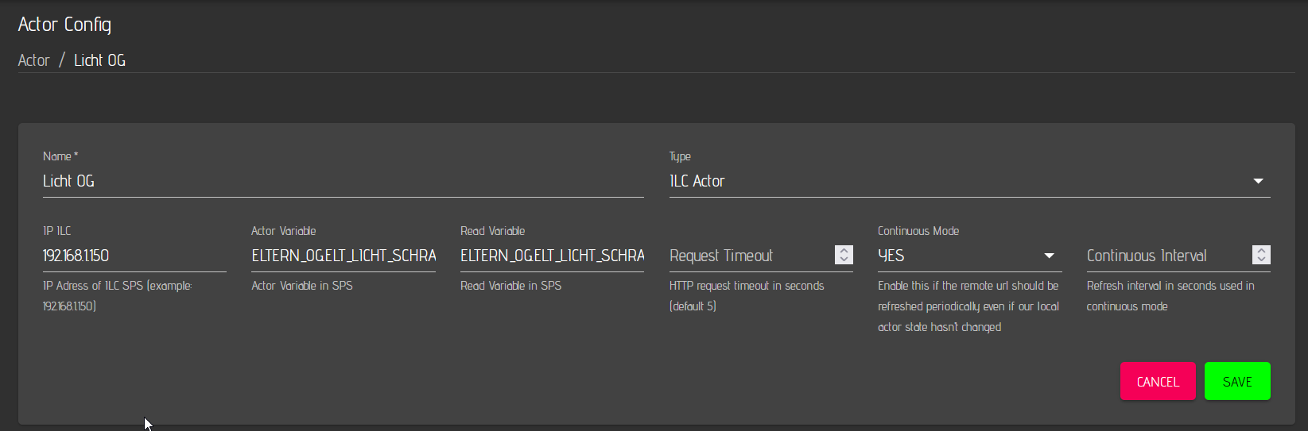Click into the IP ILC address field

[x=134, y=256]
